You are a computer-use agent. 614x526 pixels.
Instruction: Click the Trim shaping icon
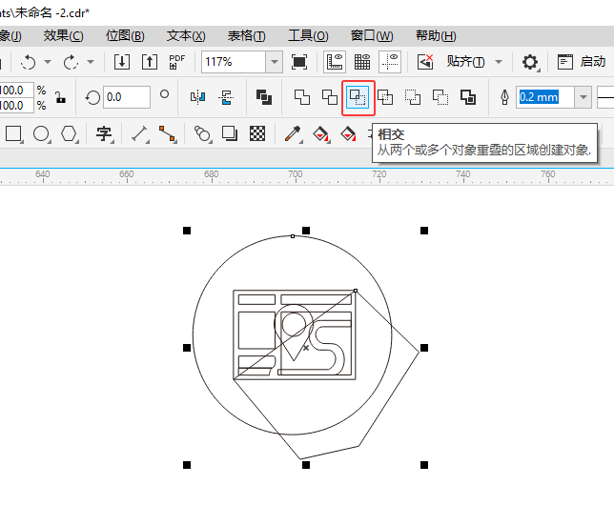click(x=330, y=97)
